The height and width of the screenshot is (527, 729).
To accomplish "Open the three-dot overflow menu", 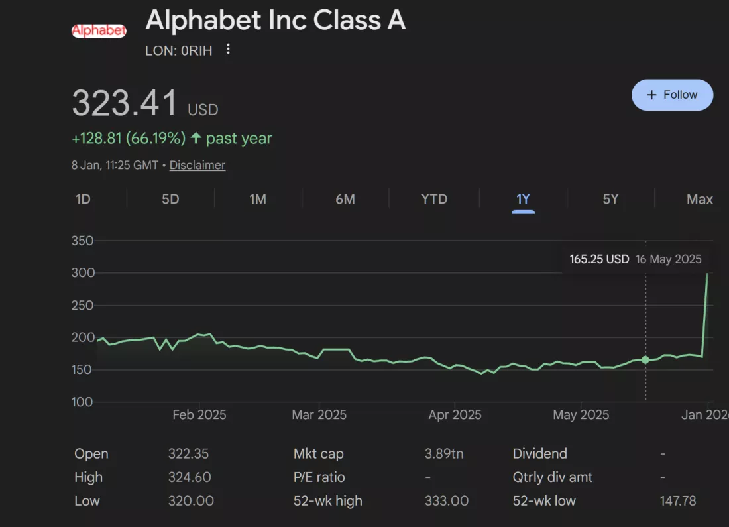I will pyautogui.click(x=228, y=50).
